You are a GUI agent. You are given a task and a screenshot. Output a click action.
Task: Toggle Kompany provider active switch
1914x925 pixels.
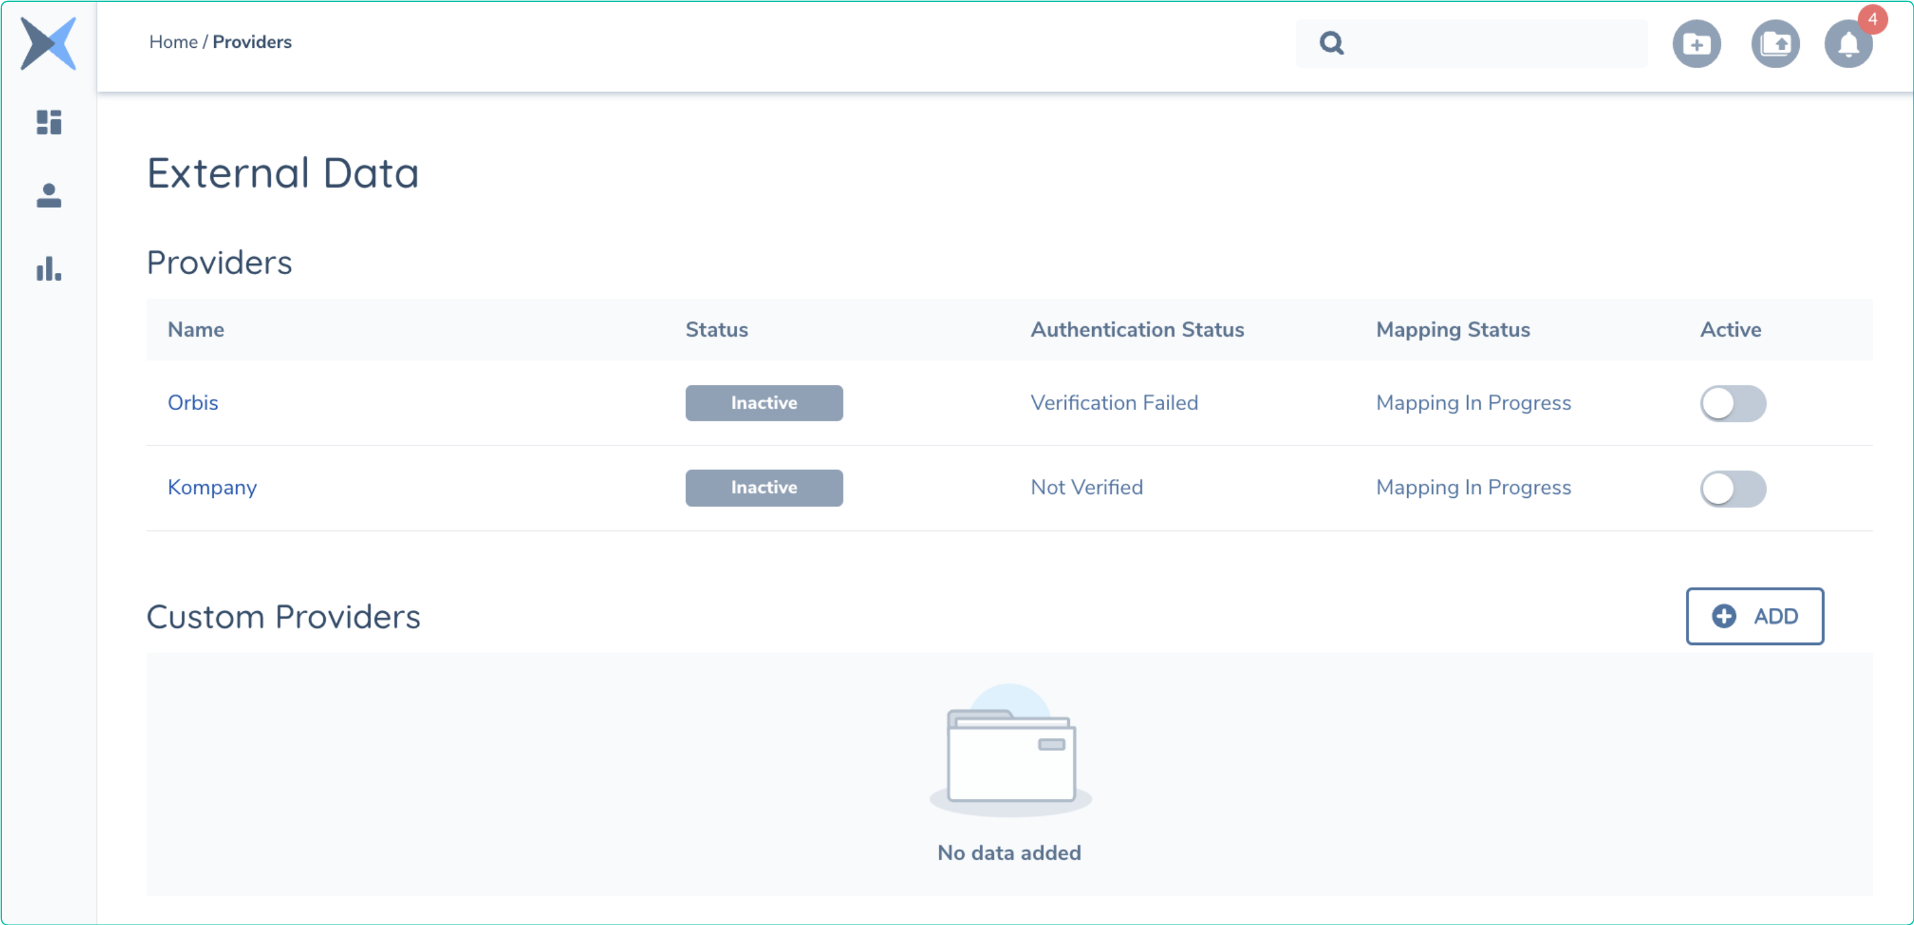[1733, 488]
